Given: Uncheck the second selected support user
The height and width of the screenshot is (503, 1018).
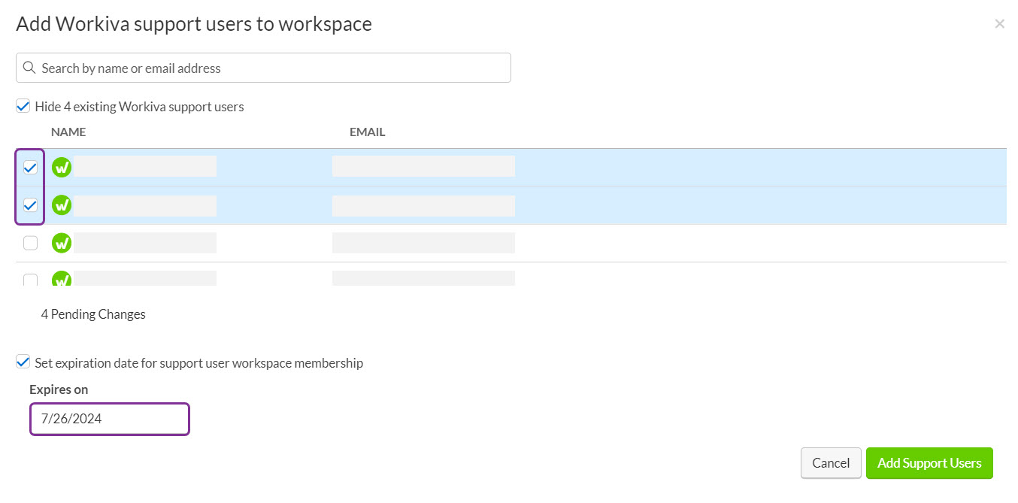Looking at the screenshot, I should [29, 205].
